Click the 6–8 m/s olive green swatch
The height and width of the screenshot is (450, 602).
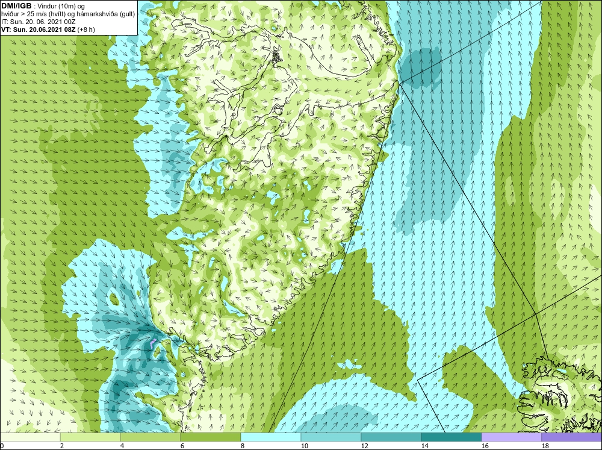[x=210, y=437]
